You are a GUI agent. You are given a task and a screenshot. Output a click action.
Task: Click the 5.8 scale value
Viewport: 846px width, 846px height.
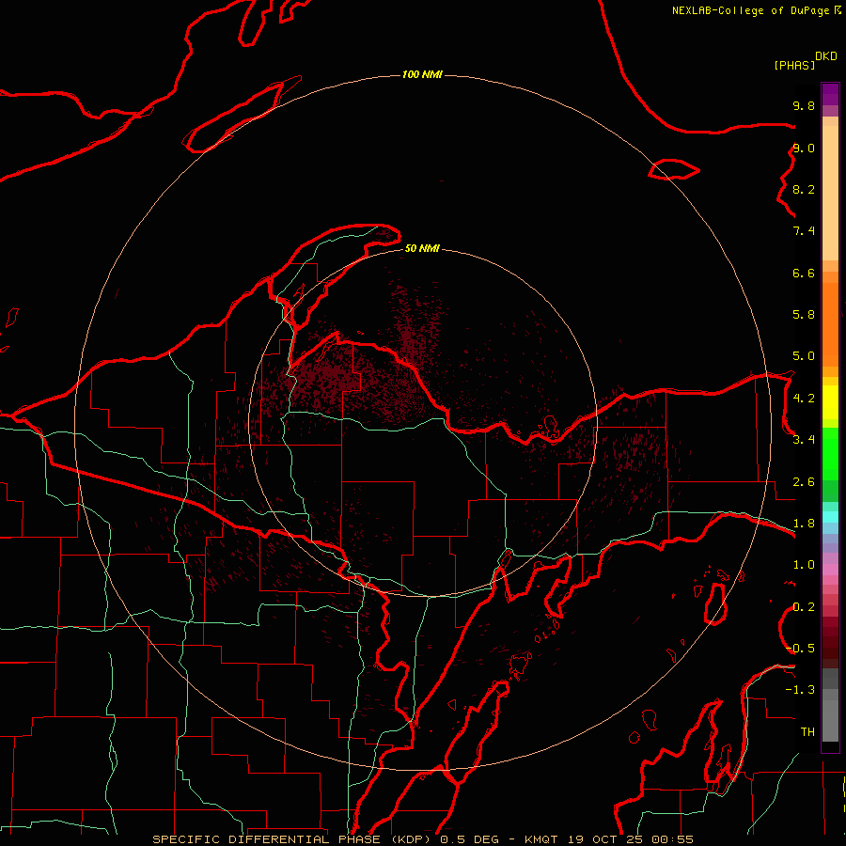[804, 315]
